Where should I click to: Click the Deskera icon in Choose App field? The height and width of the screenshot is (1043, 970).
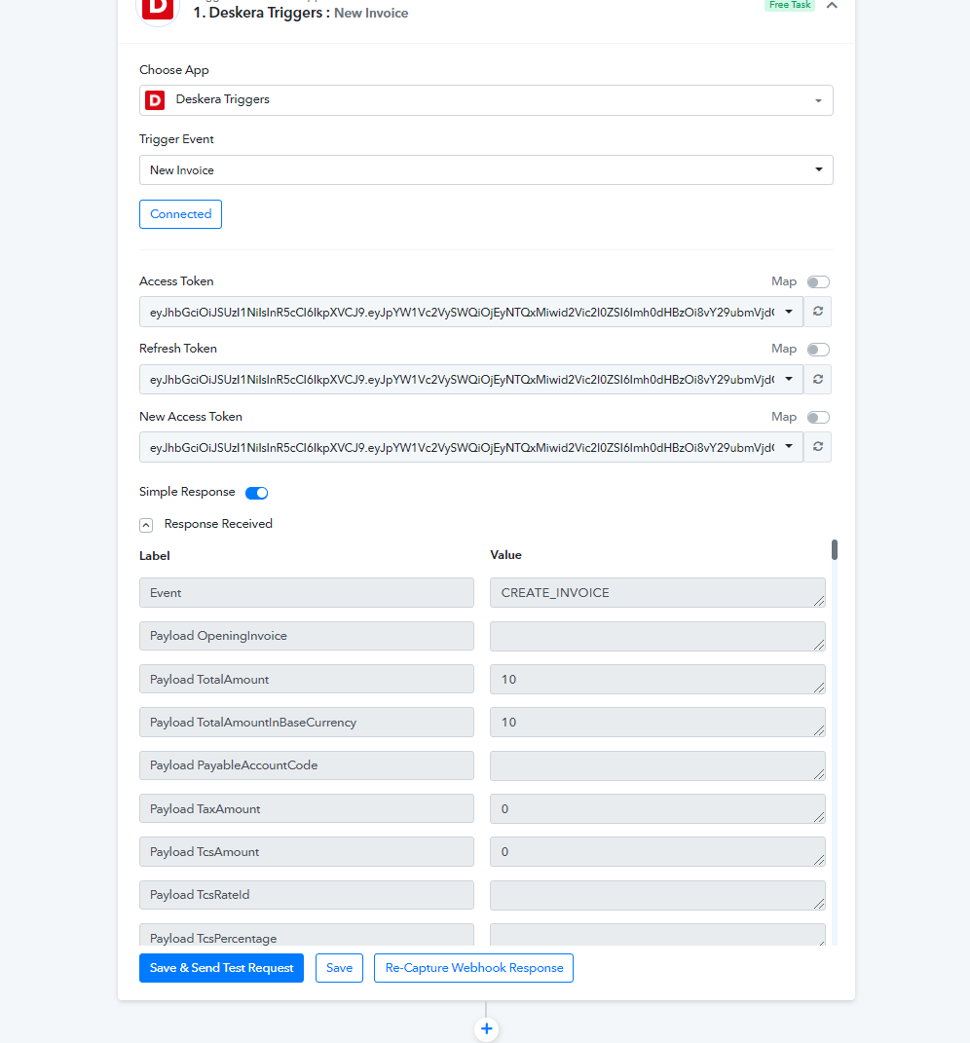pyautogui.click(x=155, y=100)
